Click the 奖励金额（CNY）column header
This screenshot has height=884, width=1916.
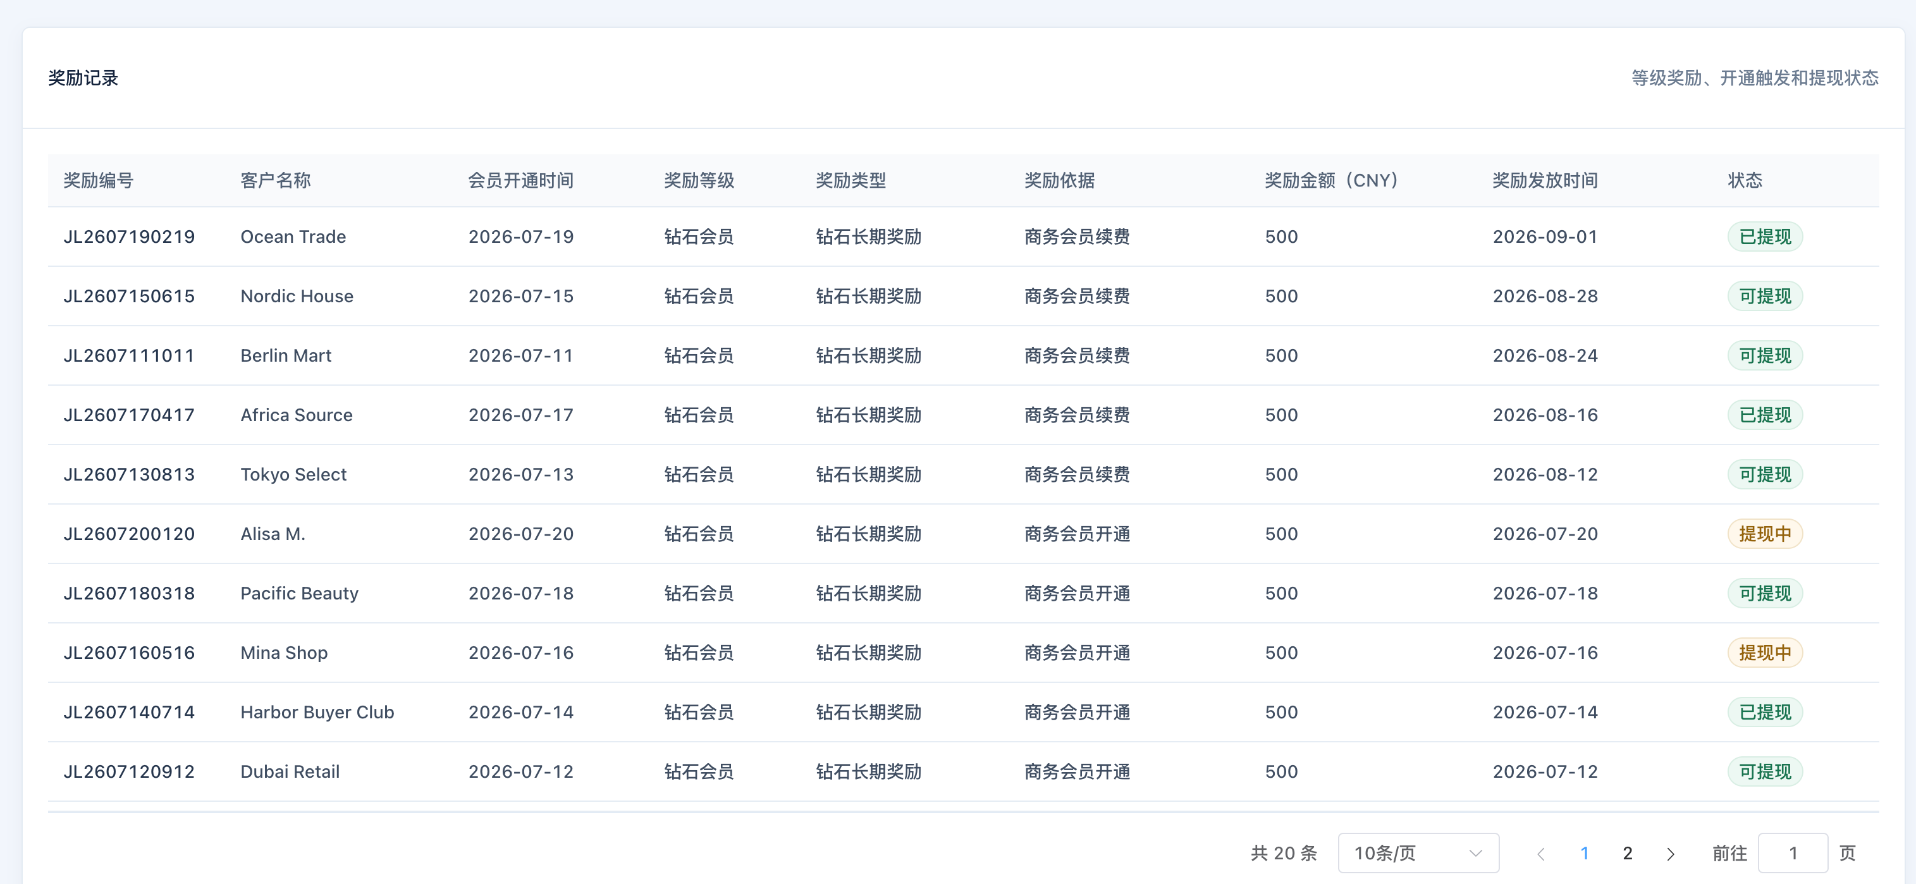(x=1331, y=180)
